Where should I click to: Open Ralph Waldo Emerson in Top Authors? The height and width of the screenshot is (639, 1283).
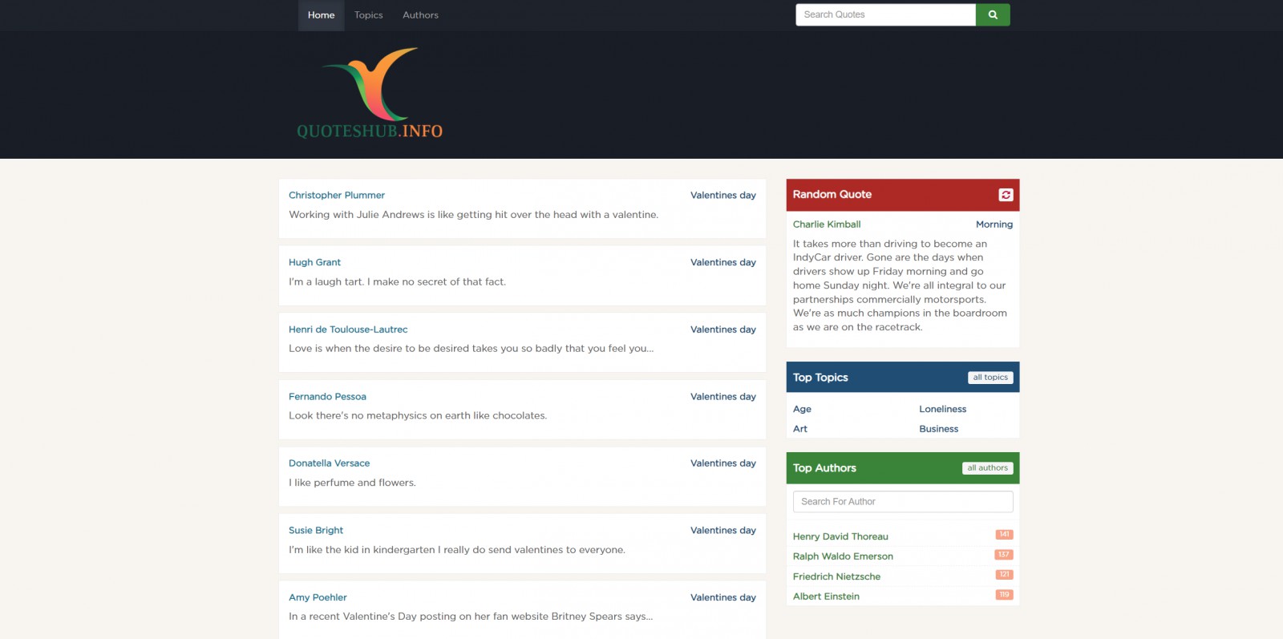click(843, 556)
